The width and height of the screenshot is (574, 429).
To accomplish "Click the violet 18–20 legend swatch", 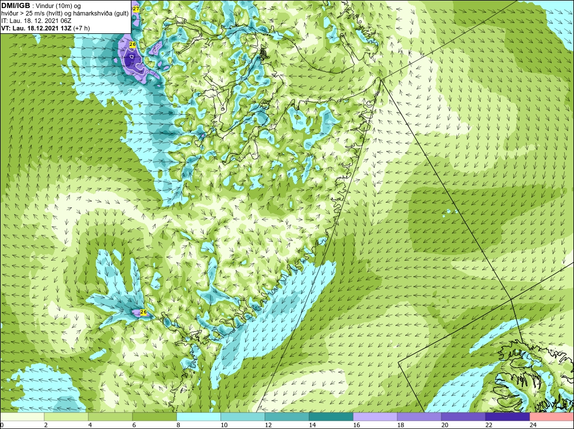I will 419,417.
